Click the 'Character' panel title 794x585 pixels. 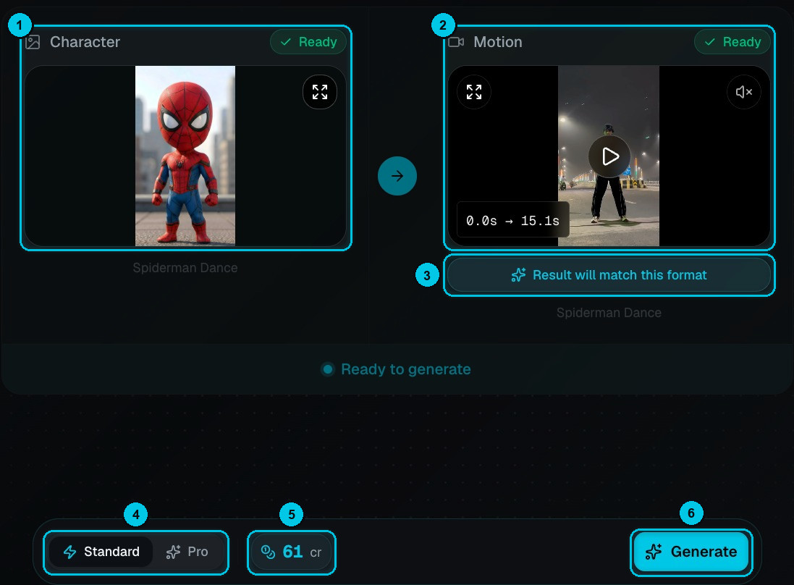pyautogui.click(x=85, y=42)
